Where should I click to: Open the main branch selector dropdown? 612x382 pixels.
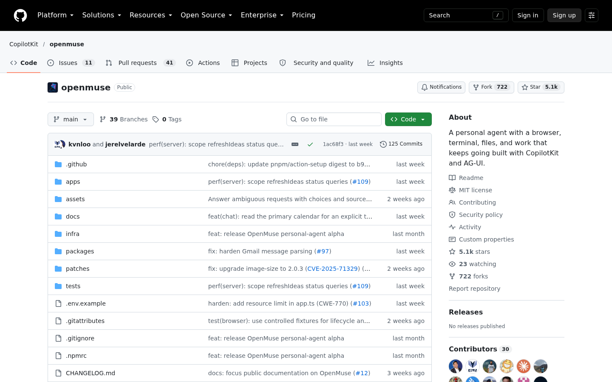tap(71, 119)
